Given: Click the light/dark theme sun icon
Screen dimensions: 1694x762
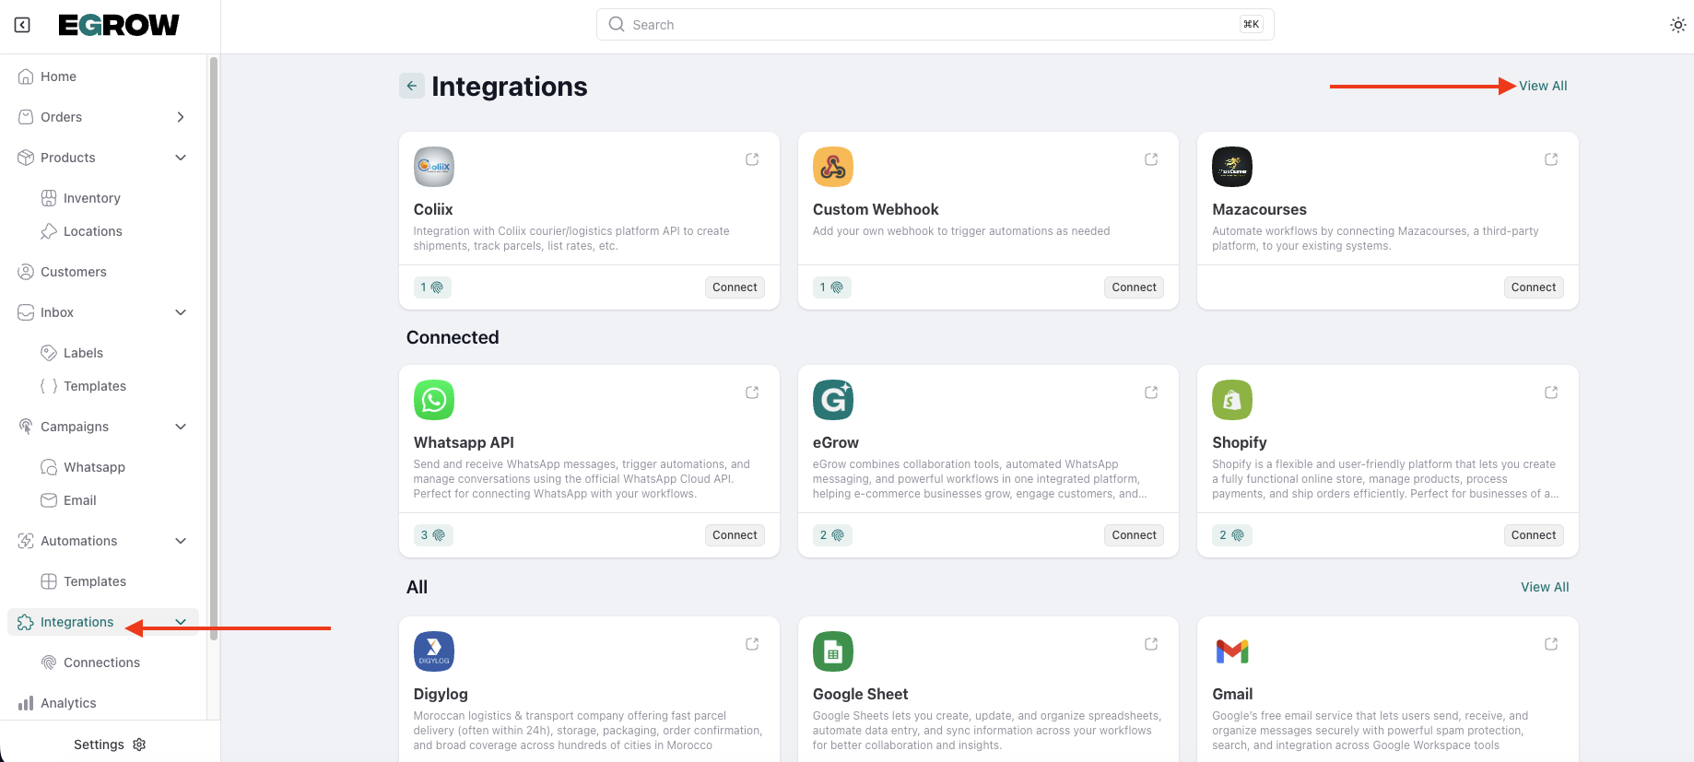Looking at the screenshot, I should coord(1677,25).
